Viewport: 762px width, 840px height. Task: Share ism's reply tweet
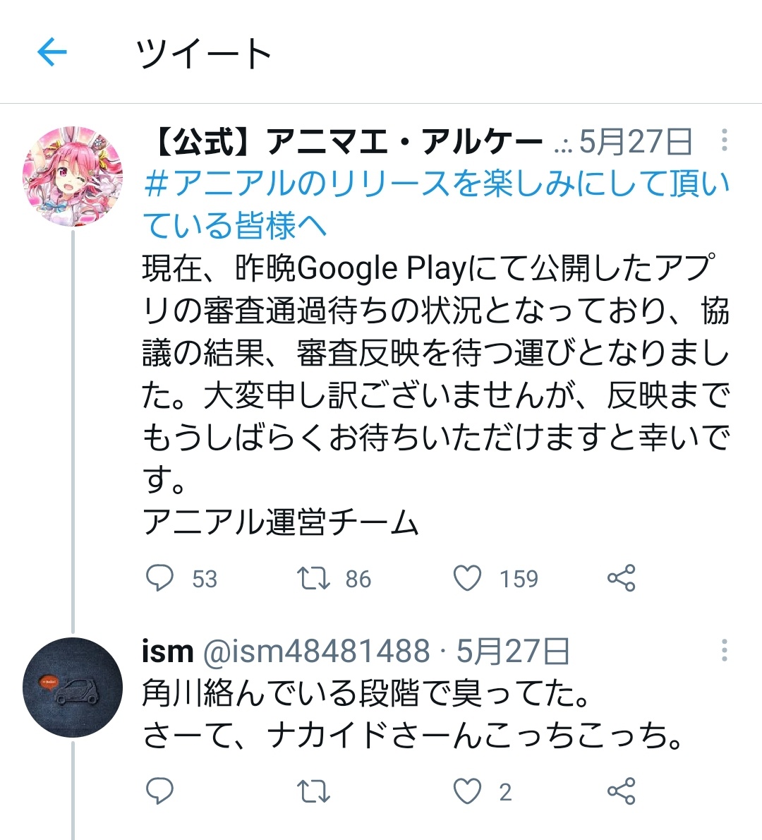(621, 791)
